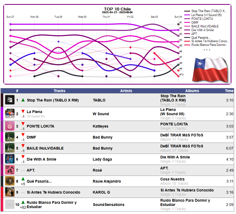The image size is (236, 214).
Task: Open artist SoundSensations
Action: click(109, 205)
